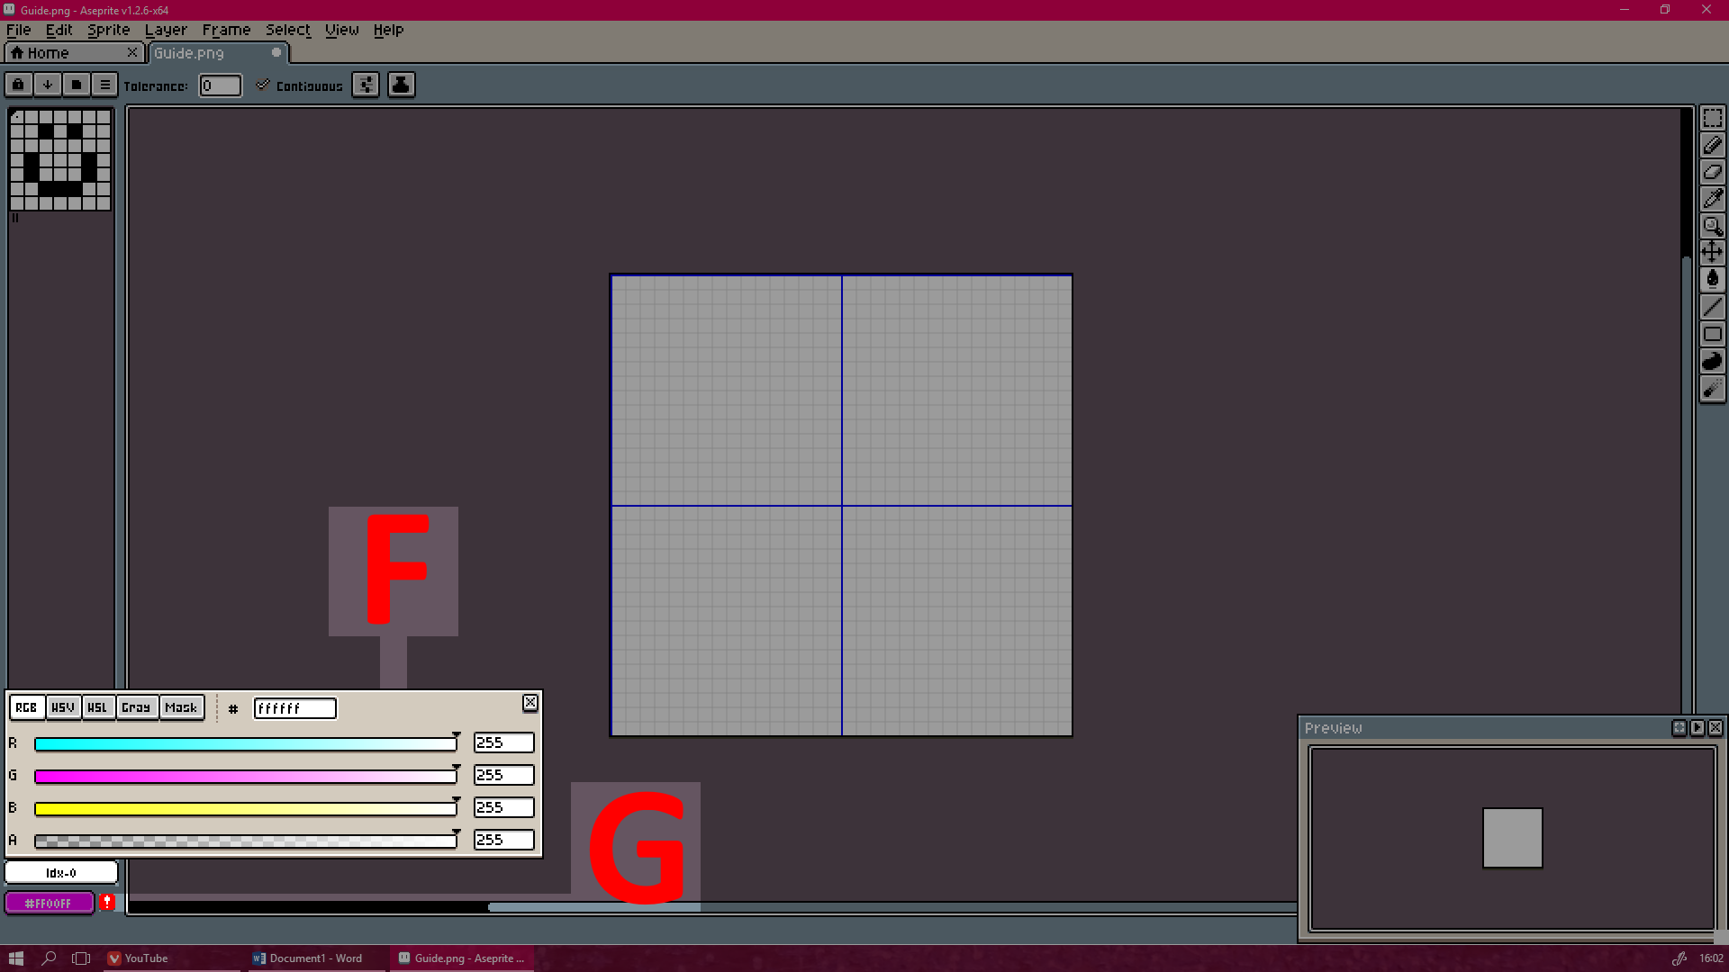Select the Eyedropper tool
The width and height of the screenshot is (1729, 972).
(x=1712, y=199)
